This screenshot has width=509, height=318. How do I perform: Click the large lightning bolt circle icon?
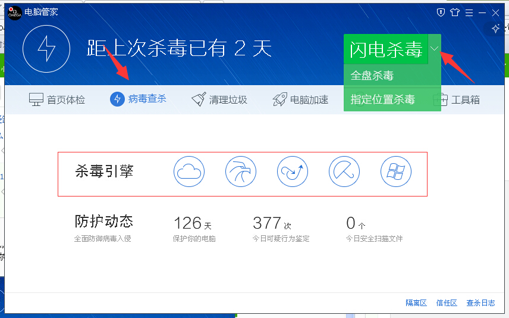tap(46, 49)
